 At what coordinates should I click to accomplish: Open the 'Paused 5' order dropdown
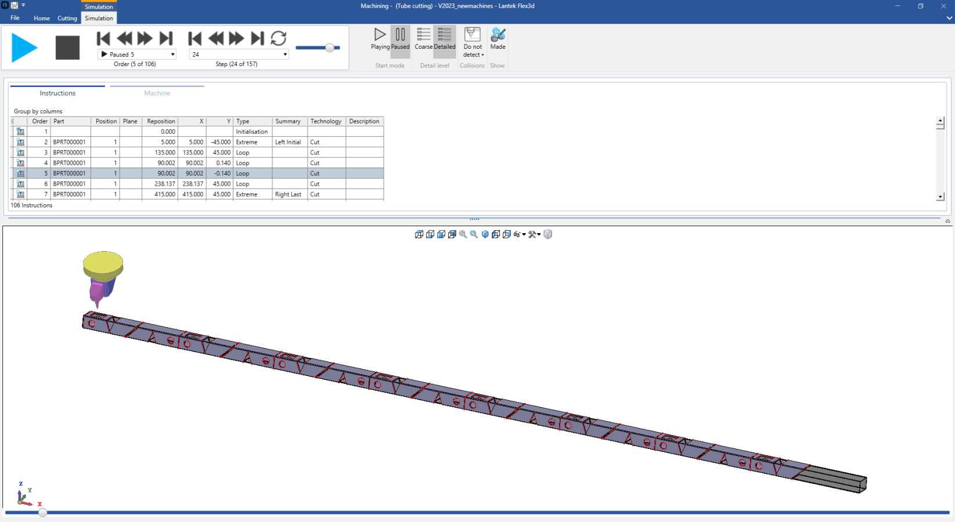point(172,55)
